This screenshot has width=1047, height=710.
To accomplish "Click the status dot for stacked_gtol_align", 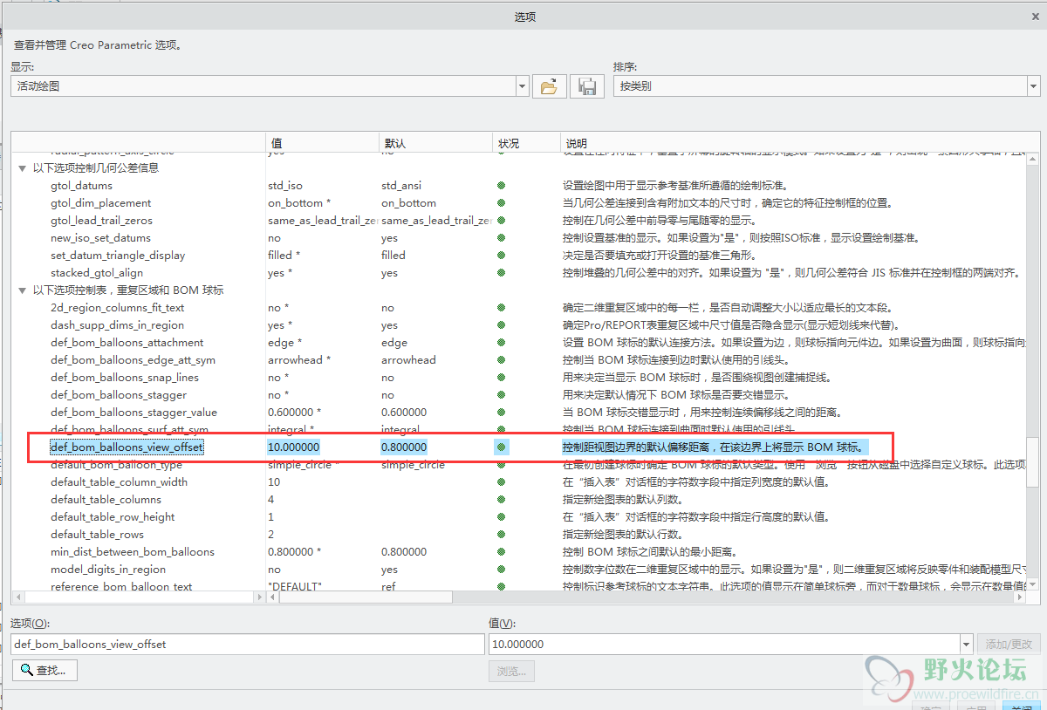I will [x=501, y=273].
